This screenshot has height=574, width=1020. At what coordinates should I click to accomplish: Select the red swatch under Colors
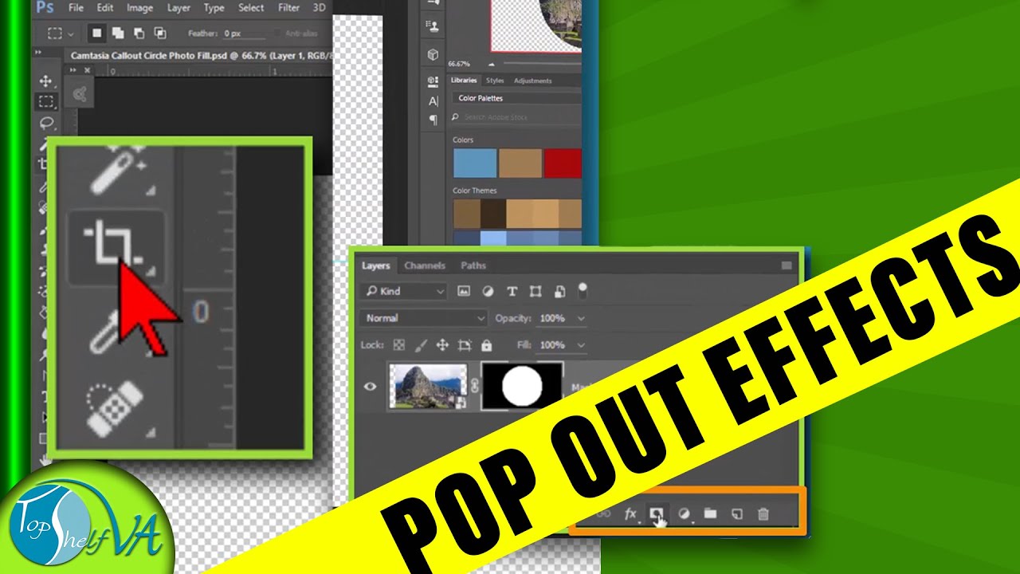[563, 163]
